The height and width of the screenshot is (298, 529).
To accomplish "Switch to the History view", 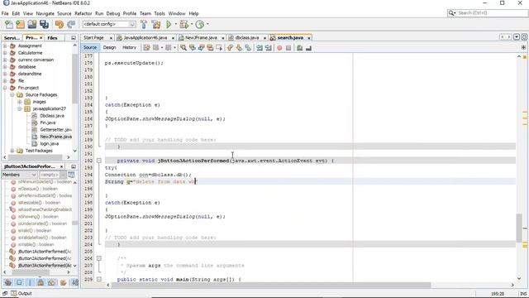I will click(x=129, y=48).
